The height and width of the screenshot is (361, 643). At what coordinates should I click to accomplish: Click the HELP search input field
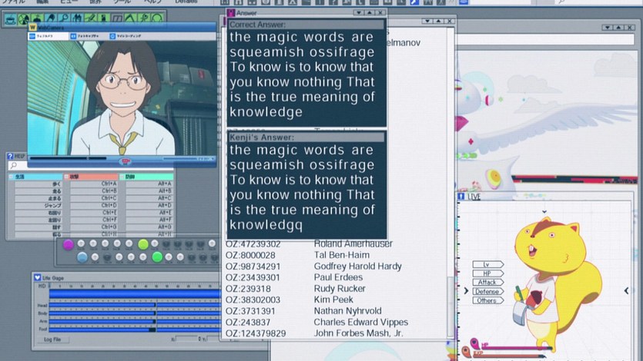coord(92,165)
